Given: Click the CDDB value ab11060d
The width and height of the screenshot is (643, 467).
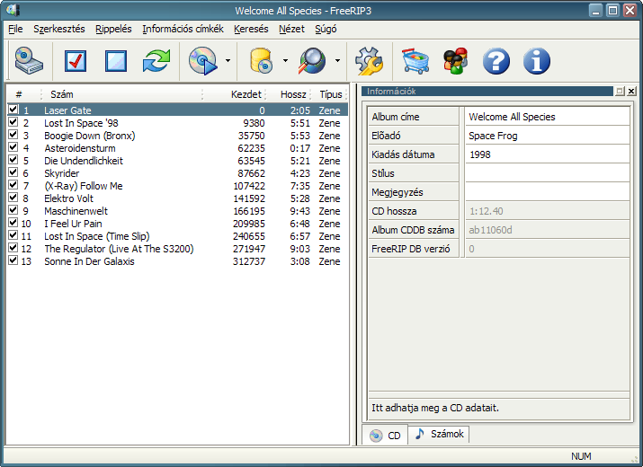Looking at the screenshot, I should point(490,230).
